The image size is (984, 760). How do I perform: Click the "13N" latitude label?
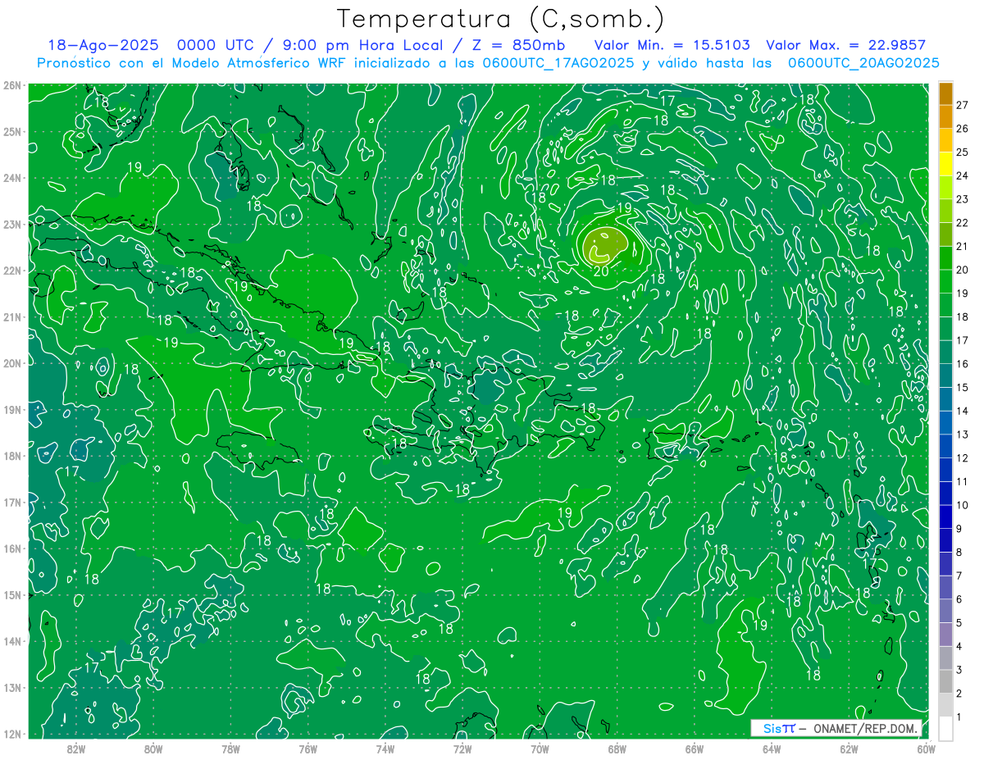11,687
